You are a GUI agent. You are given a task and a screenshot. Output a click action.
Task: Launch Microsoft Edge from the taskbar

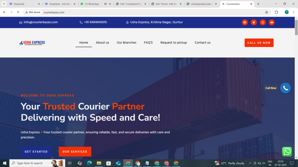(x=89, y=163)
